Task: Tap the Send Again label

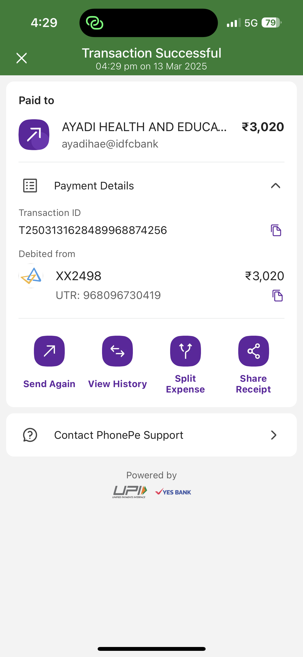Action: coord(49,384)
